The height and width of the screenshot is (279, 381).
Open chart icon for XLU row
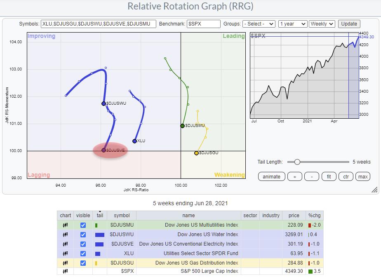point(65,253)
